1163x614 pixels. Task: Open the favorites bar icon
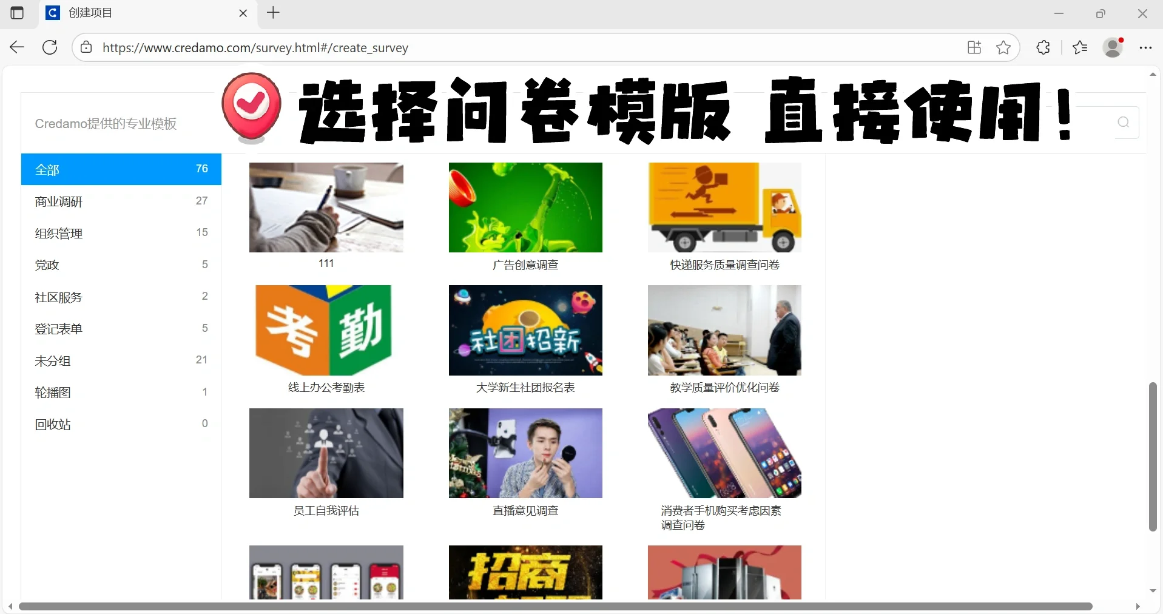coord(1080,47)
